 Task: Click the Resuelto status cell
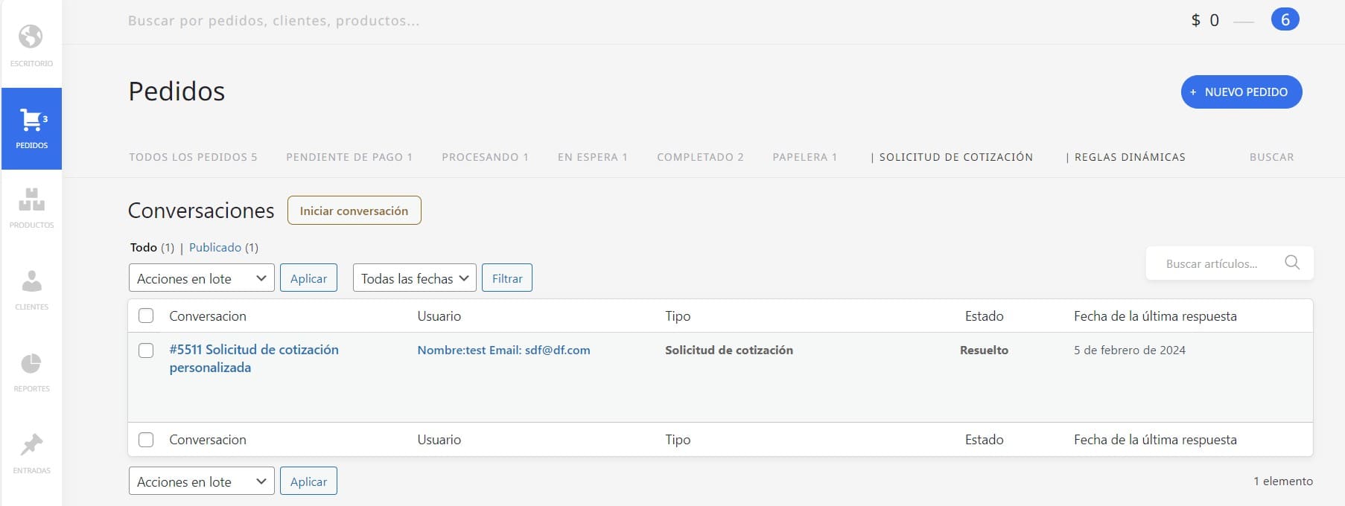(984, 350)
